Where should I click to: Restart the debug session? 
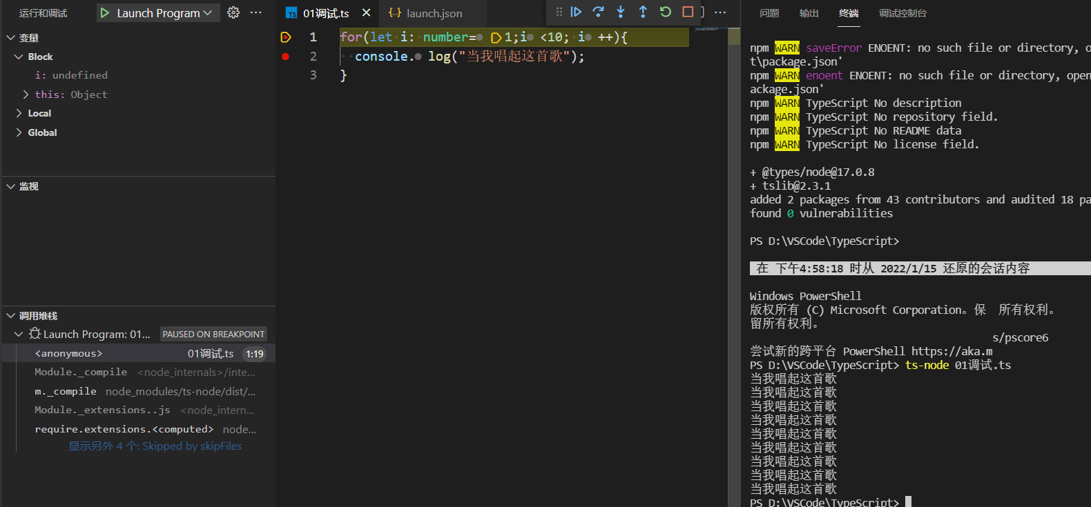coord(666,12)
